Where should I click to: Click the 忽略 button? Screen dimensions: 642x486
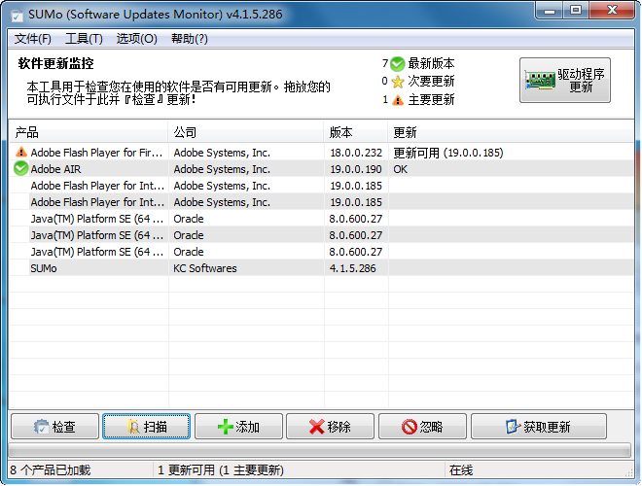coord(422,427)
